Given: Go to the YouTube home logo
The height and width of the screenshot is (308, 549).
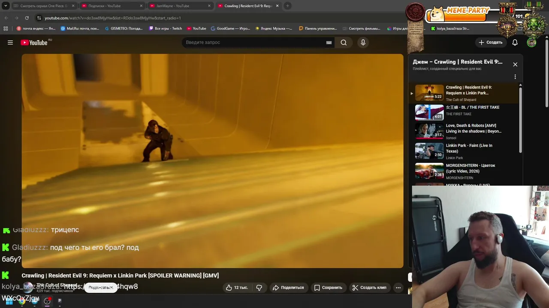Looking at the screenshot, I should coord(34,42).
